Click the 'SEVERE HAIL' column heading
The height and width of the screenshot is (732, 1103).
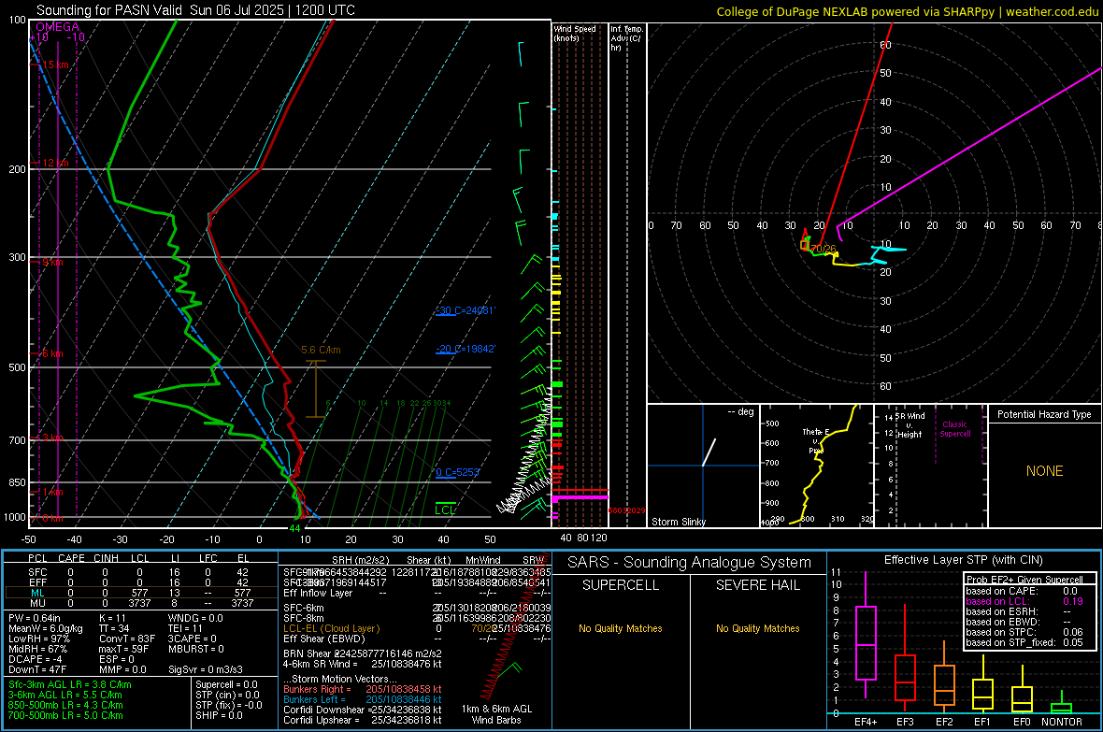757,585
